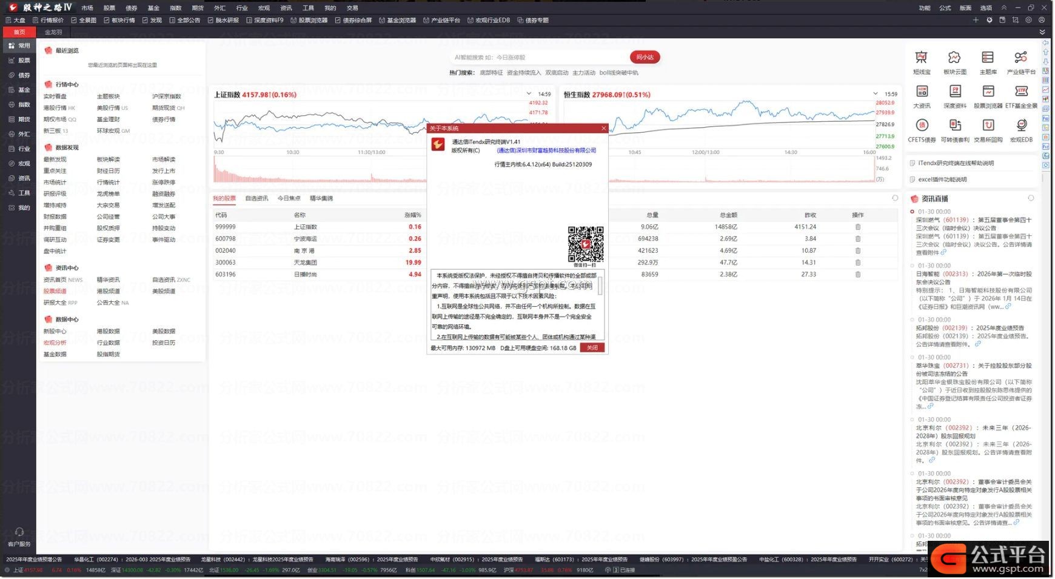Click the AI智能搜索 input field
The image size is (1055, 579).
click(540, 58)
